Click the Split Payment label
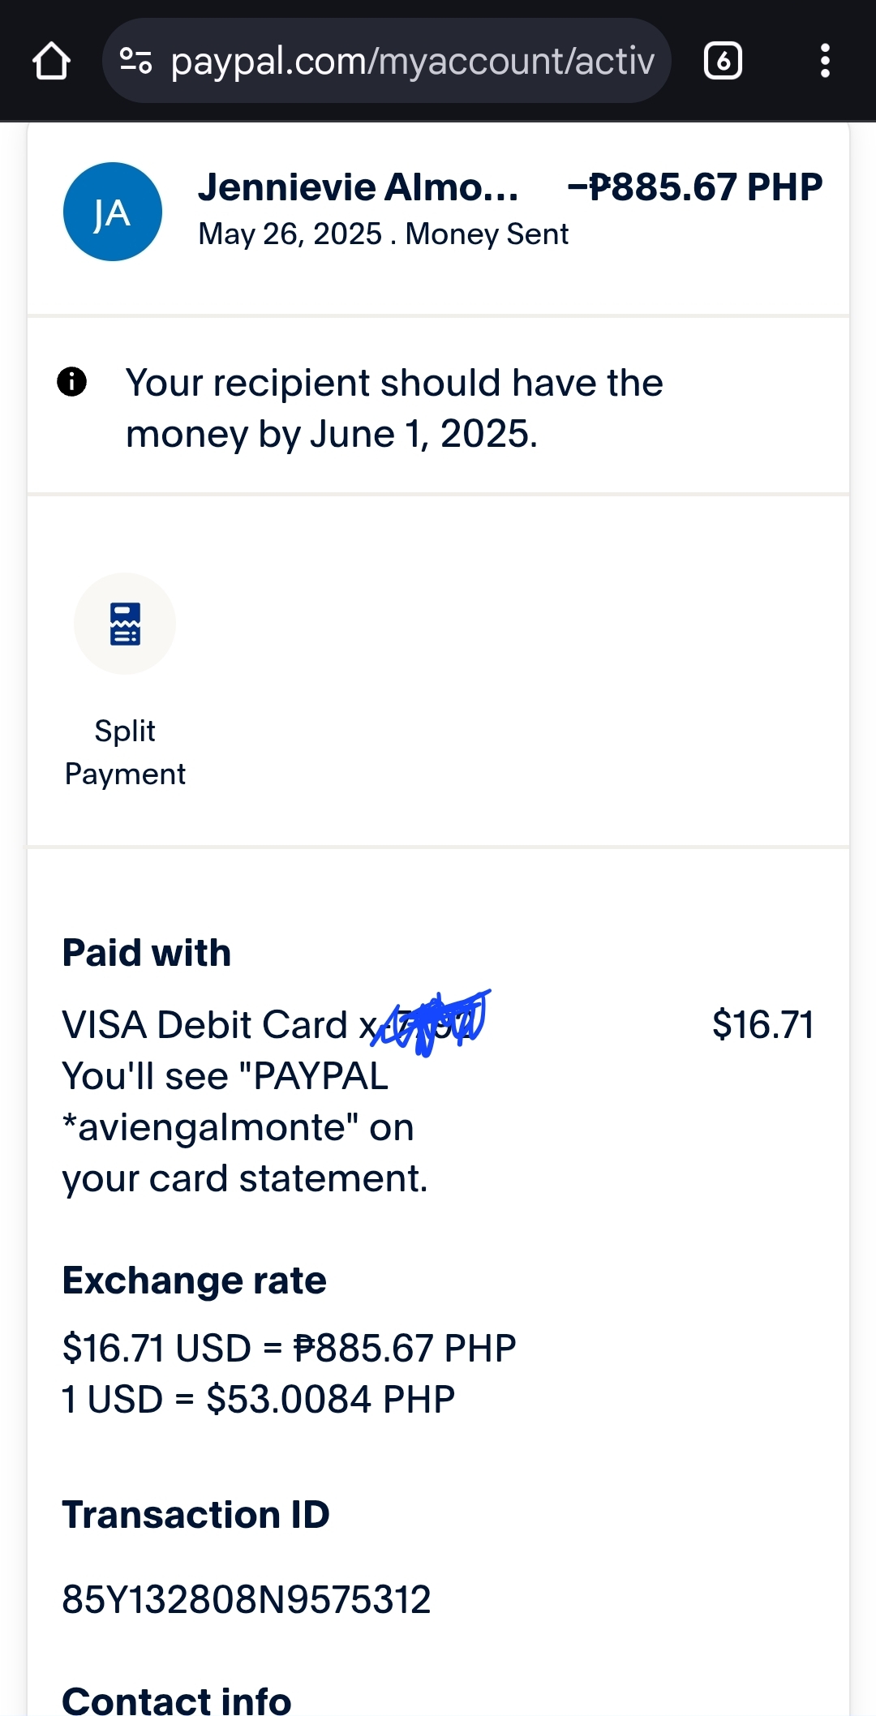This screenshot has width=876, height=1716. click(x=125, y=753)
